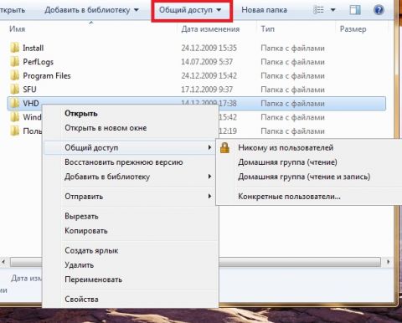Click the PerfLogs folder icon
Viewport: 402px width, 323px height.
(15, 62)
